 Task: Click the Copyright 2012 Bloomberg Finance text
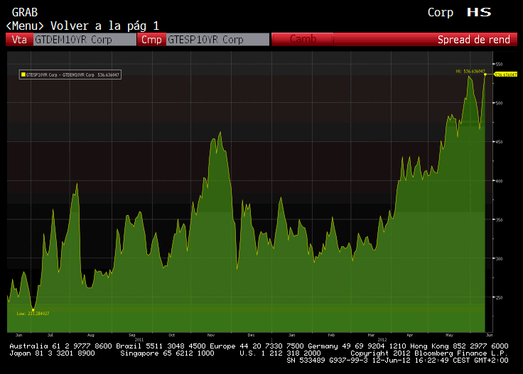click(429, 353)
